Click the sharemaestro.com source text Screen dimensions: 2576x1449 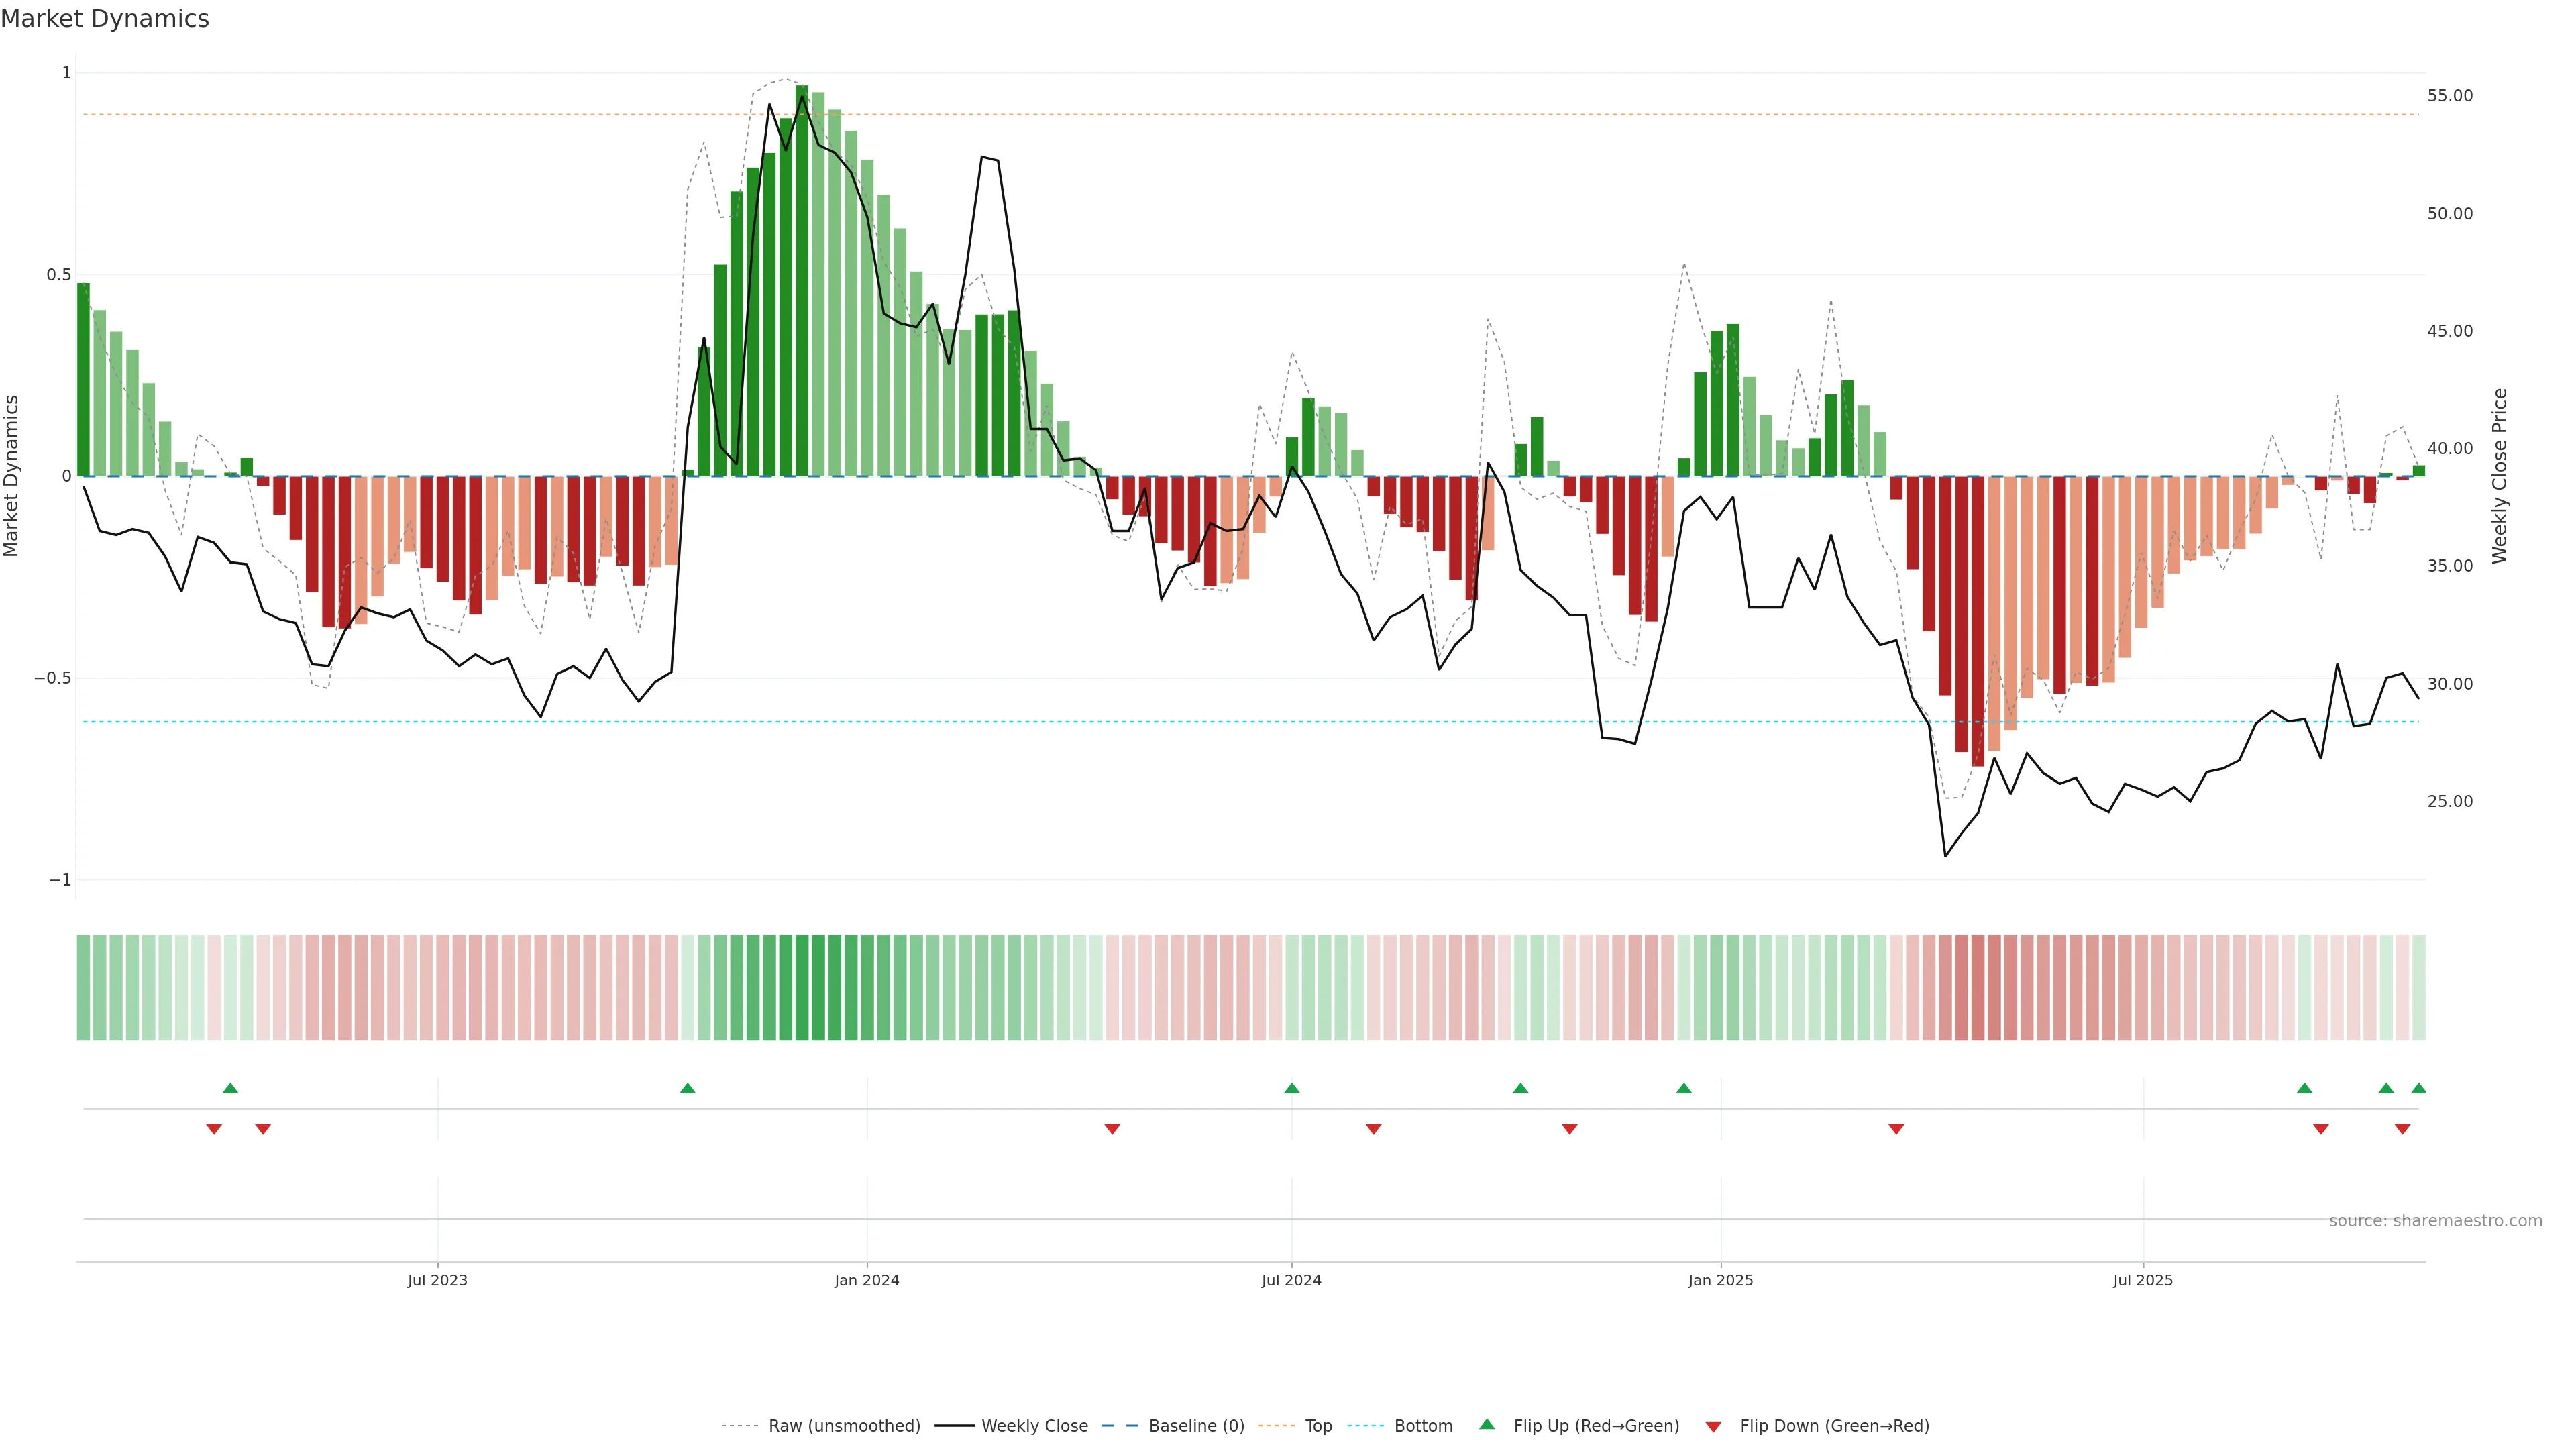pyautogui.click(x=2435, y=1221)
